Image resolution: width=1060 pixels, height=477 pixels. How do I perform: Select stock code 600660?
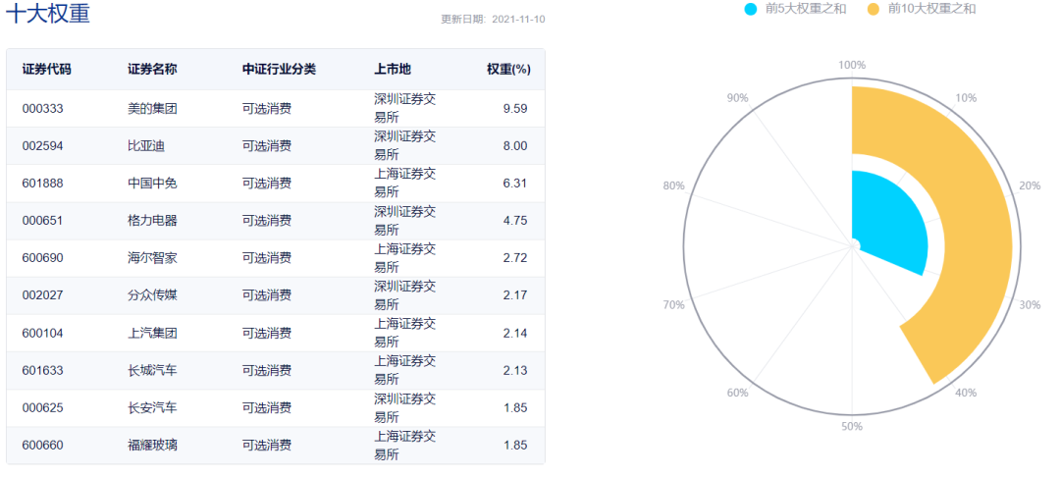42,446
